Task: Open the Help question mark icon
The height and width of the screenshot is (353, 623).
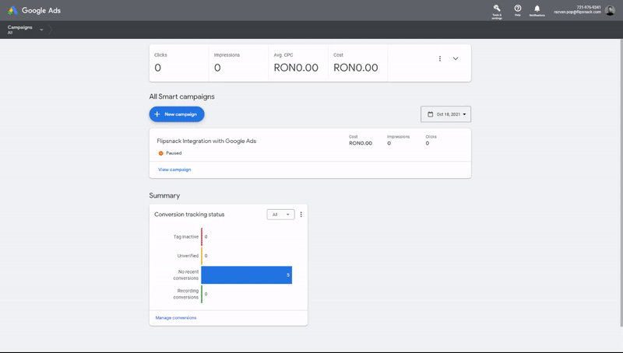Action: (x=517, y=10)
